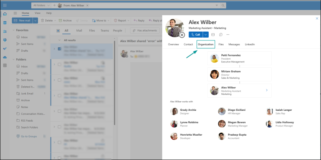Click the New mail button
This screenshot has width=321, height=160.
click(x=22, y=20)
